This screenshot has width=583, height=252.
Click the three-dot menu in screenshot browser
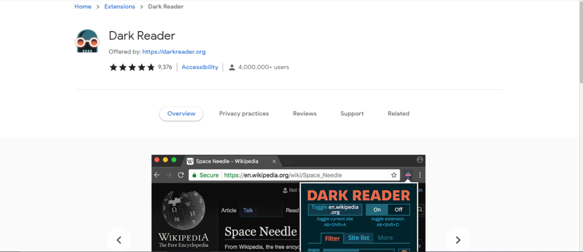(420, 175)
